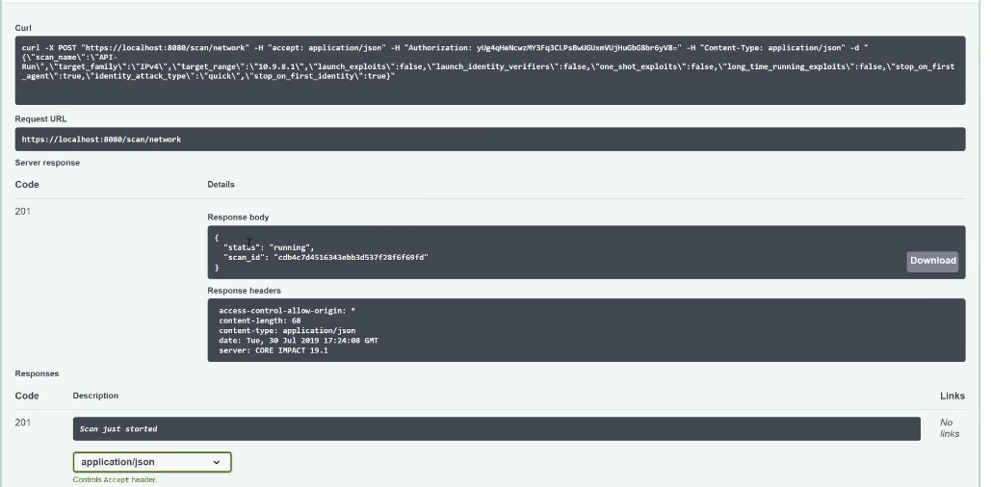This screenshot has width=991, height=487.
Task: Click inside the Curl command code block
Action: [489, 70]
